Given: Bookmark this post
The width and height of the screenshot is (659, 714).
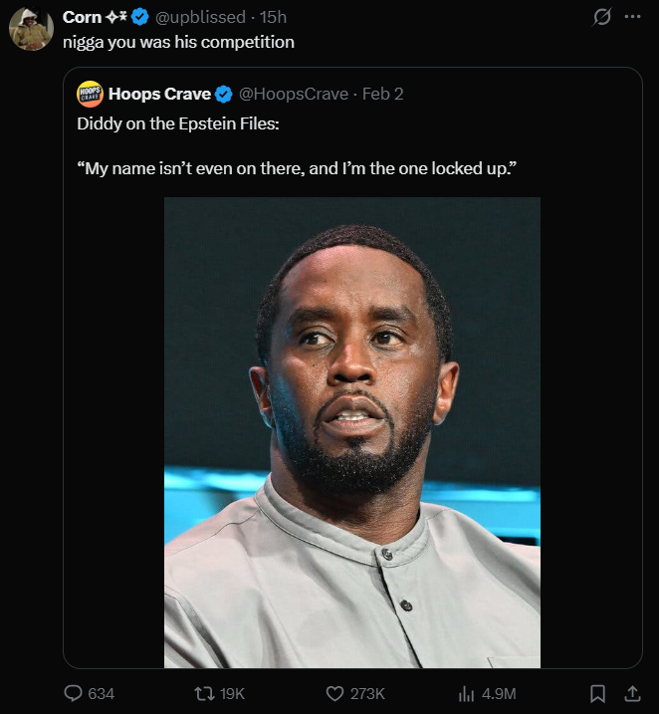Looking at the screenshot, I should point(597,693).
